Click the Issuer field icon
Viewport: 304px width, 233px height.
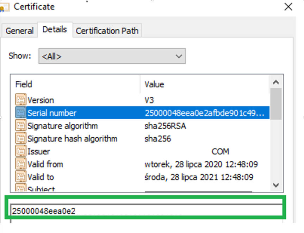pyautogui.click(x=21, y=152)
